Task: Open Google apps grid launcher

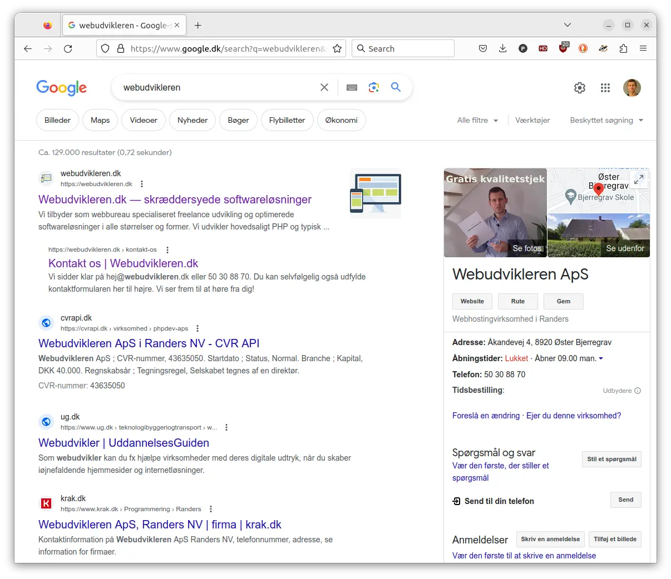Action: [605, 88]
